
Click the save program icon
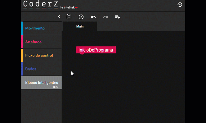[x=69, y=16]
